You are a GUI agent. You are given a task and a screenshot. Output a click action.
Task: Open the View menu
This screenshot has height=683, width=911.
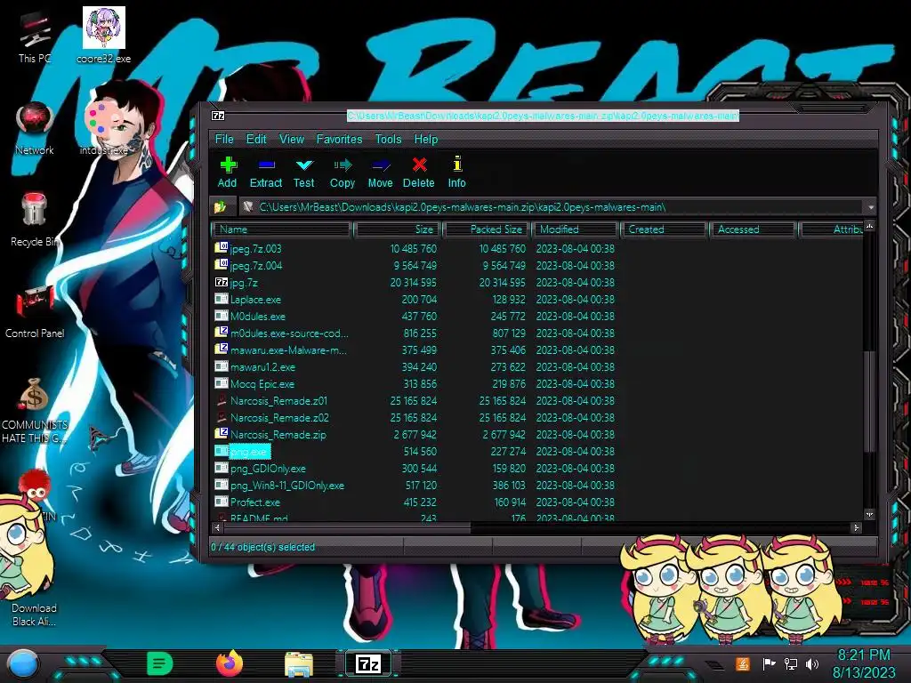(292, 140)
